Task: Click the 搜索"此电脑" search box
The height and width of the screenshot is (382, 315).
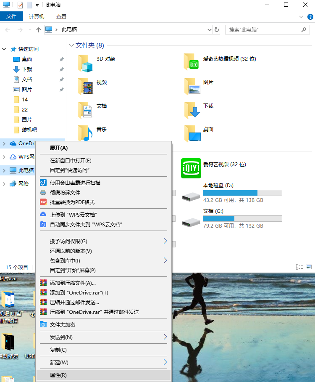Action: pos(262,30)
